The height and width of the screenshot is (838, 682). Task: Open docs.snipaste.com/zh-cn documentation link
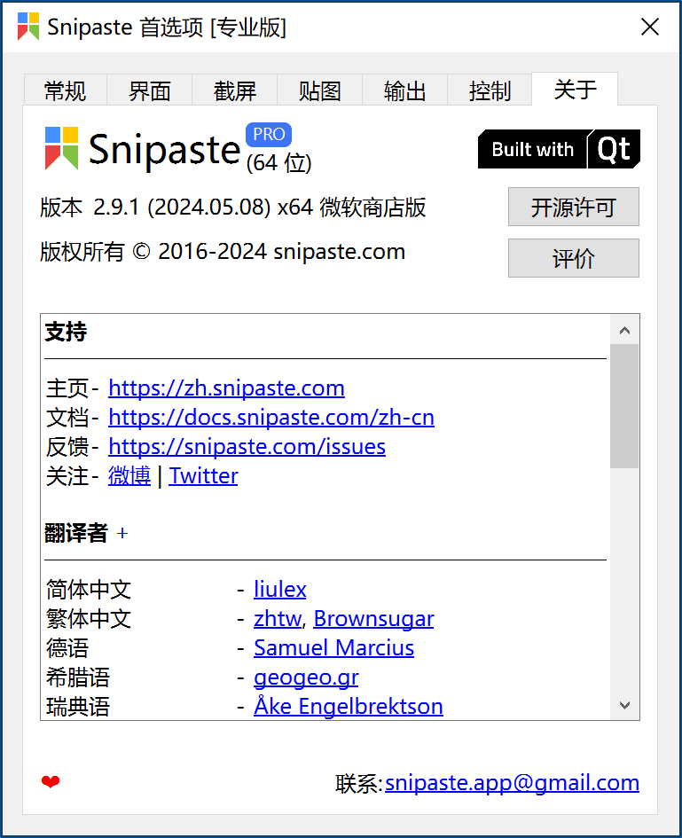271,418
